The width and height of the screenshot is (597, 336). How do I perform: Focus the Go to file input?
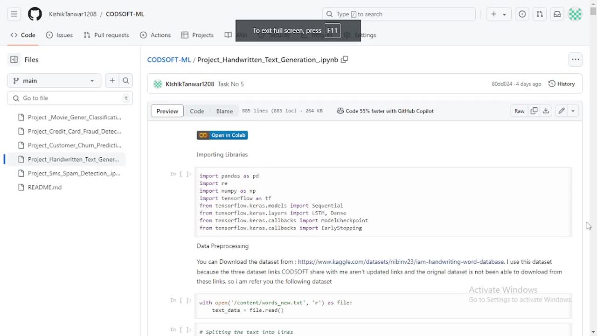tap(70, 98)
